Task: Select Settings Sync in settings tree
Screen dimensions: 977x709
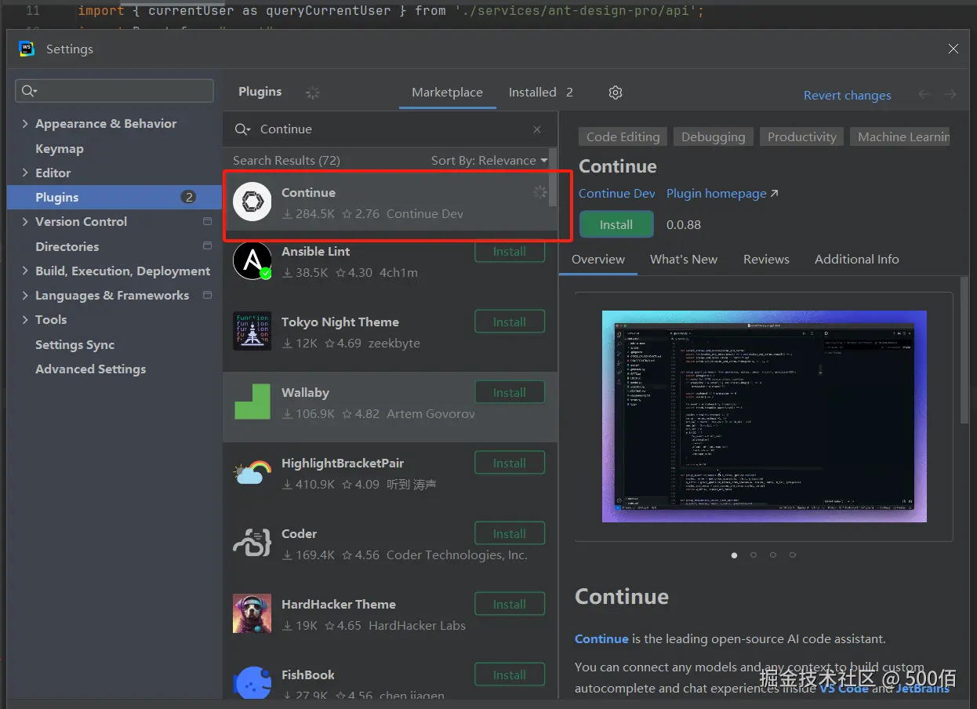Action: click(75, 344)
